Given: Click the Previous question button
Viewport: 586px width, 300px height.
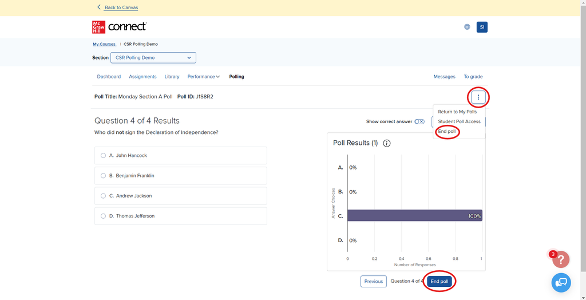Looking at the screenshot, I should point(373,281).
